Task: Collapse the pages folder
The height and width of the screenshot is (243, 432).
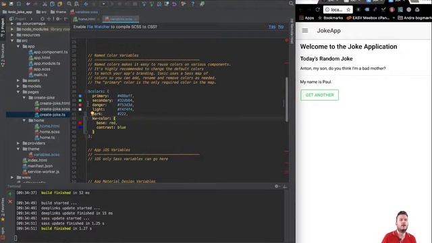Action: click(18, 92)
